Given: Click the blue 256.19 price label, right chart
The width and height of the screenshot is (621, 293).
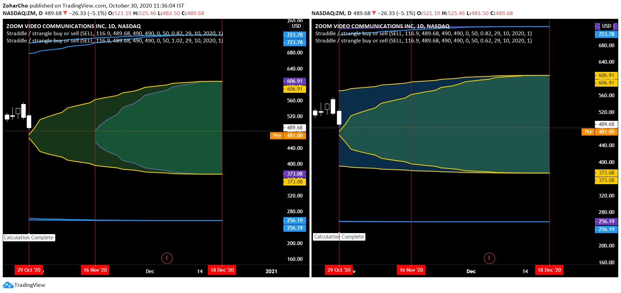Looking at the screenshot, I should point(606,229).
